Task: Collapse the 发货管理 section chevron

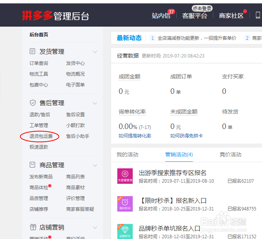Action: [95, 52]
